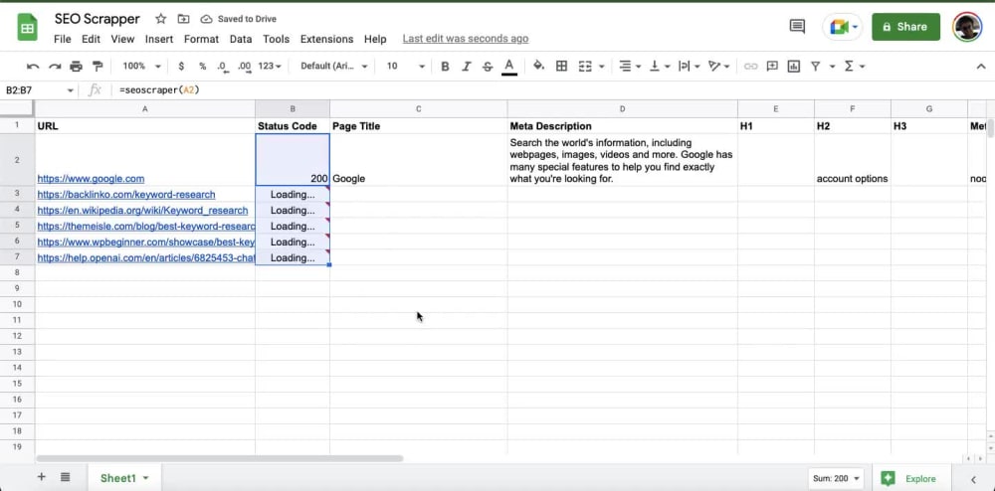This screenshot has height=491, width=995.
Task: Collapse the toolbar with the up chevron
Action: tap(981, 67)
